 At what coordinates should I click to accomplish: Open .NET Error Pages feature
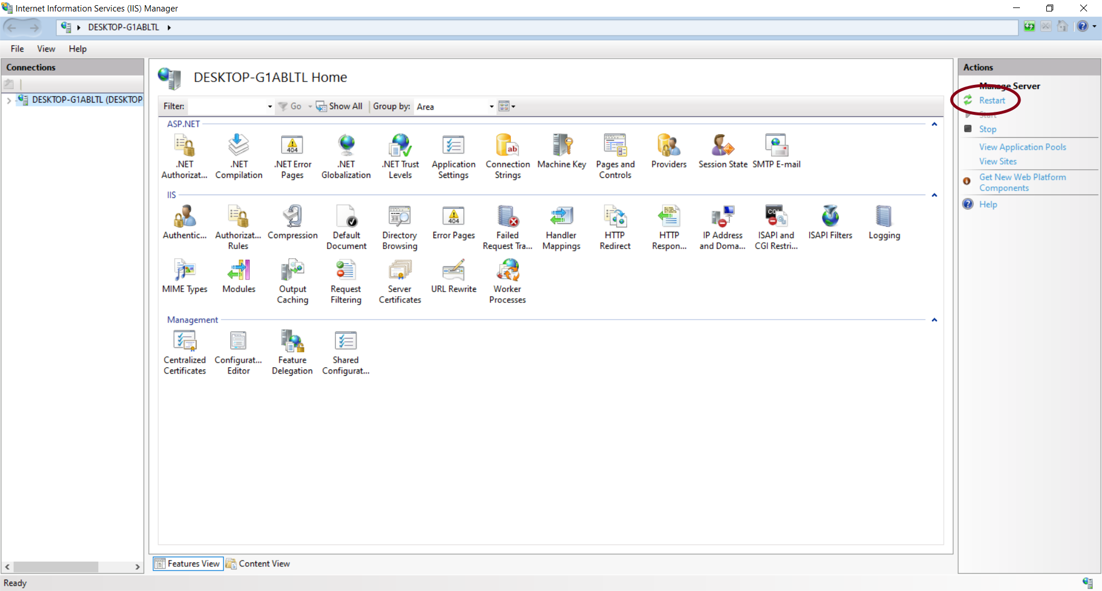(x=292, y=157)
